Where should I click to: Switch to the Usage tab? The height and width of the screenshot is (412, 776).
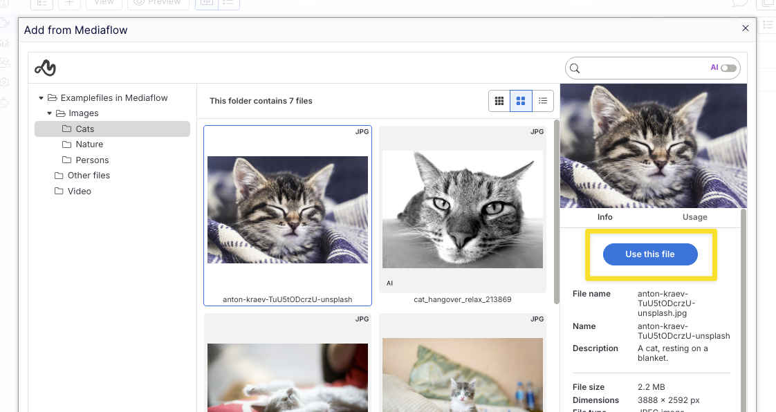coord(695,217)
